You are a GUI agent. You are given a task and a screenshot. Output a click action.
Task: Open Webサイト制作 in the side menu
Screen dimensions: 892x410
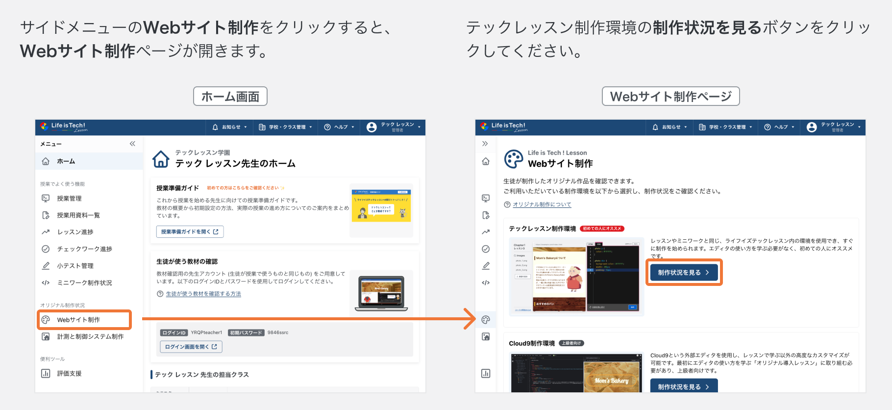coord(84,320)
